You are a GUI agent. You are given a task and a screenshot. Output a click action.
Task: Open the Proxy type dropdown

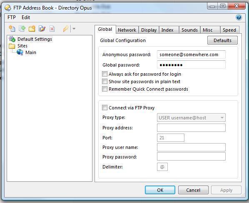tap(191, 118)
